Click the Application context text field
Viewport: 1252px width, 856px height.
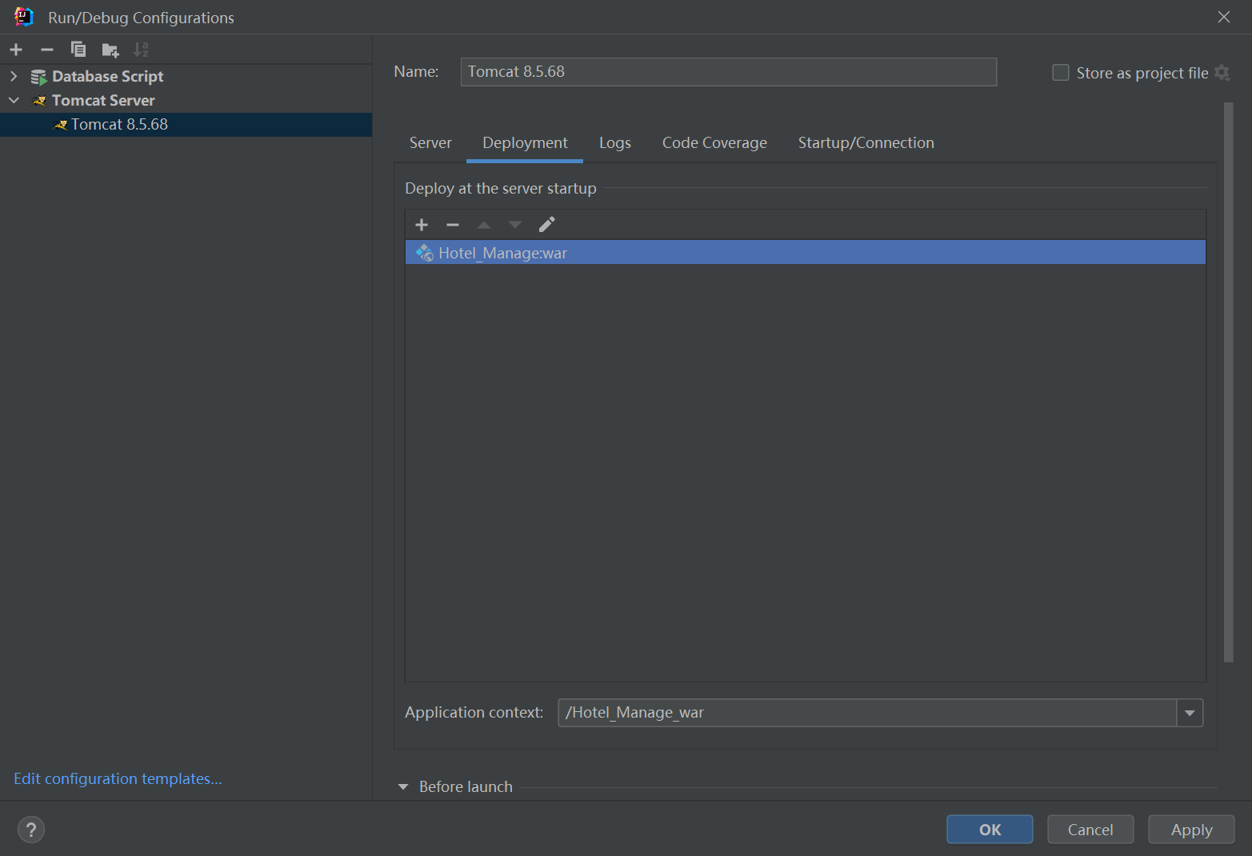coord(867,713)
